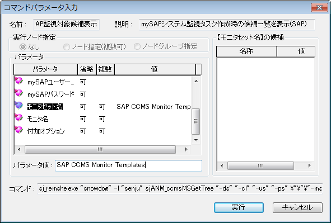Close the コマンドパラメータ入力 dialog
The width and height of the screenshot is (331, 223).
click(x=319, y=8)
